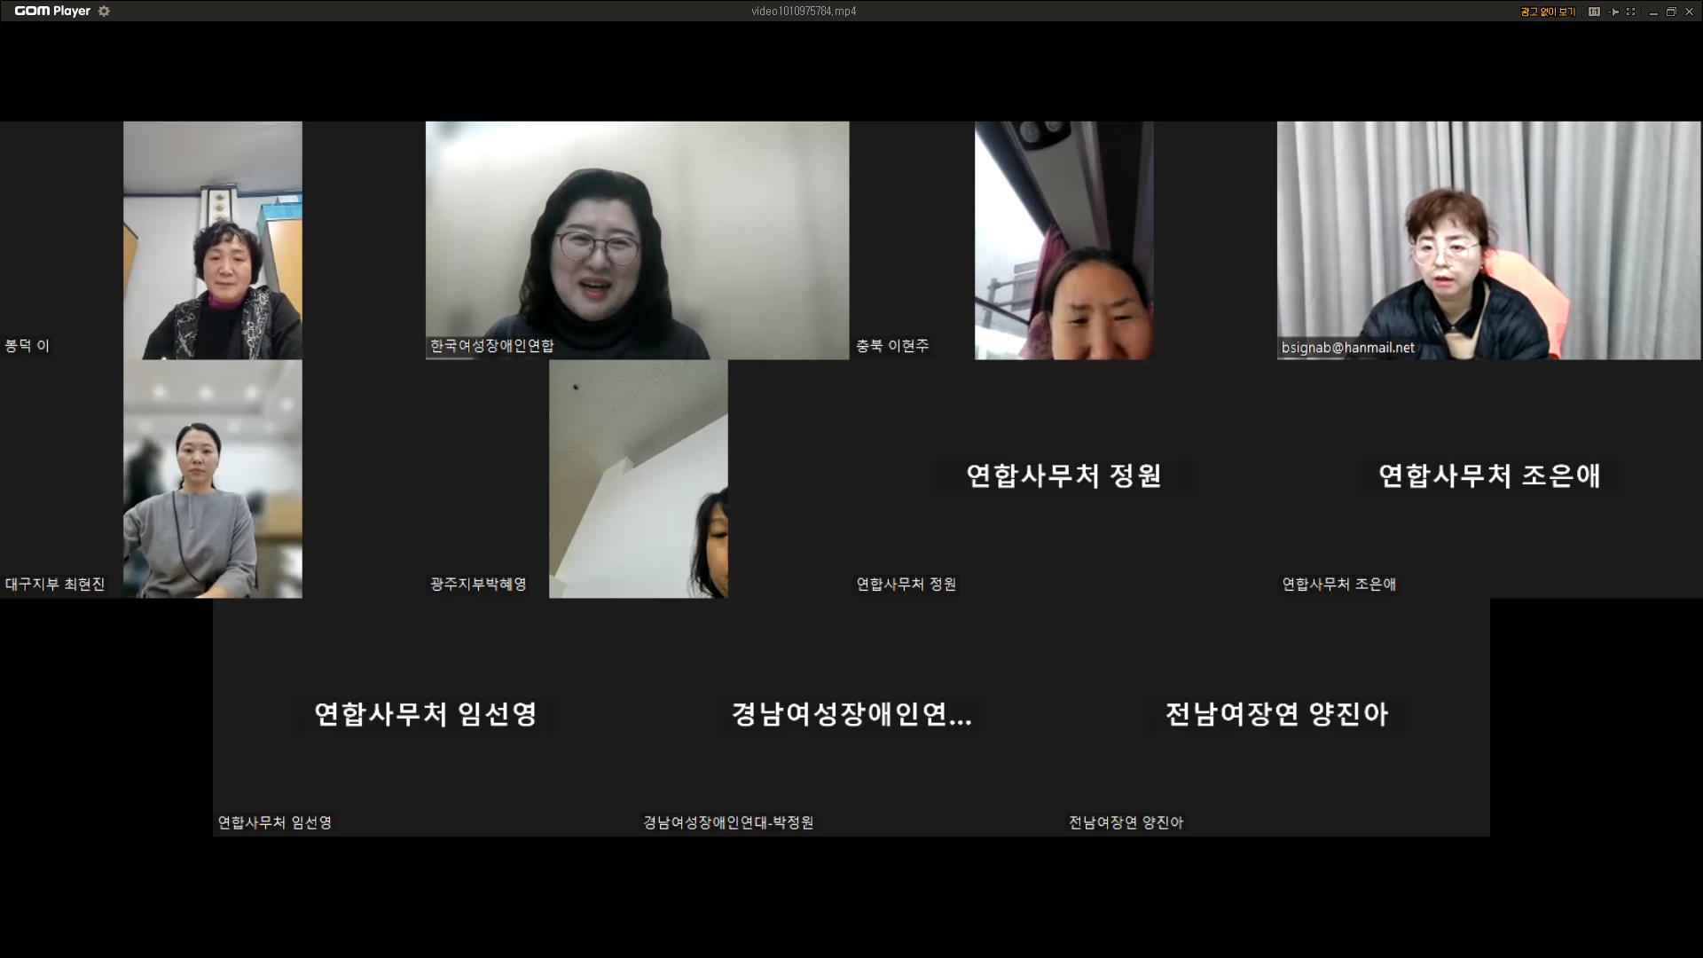The height and width of the screenshot is (958, 1703).
Task: Select the 충북 이현주 participant video
Action: 1064,240
